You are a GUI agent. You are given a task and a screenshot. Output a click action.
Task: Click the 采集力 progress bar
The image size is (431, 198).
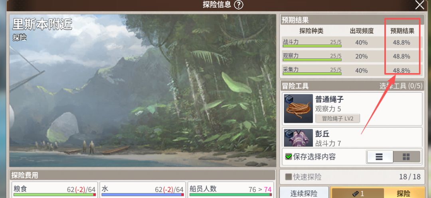(x=312, y=74)
